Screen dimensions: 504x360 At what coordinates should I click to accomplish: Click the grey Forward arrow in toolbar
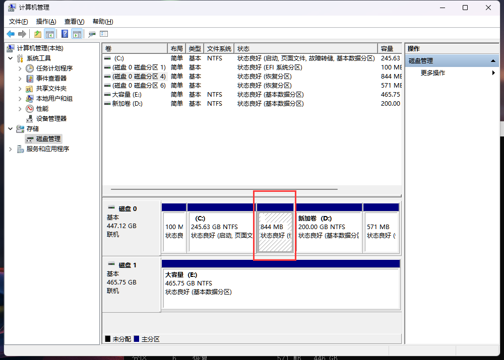pyautogui.click(x=22, y=34)
